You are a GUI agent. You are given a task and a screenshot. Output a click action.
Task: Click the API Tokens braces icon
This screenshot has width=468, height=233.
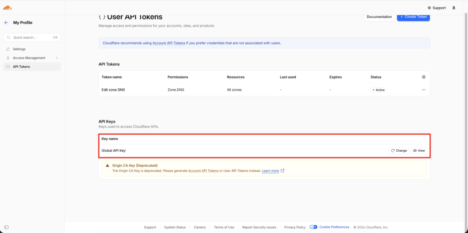tap(8, 67)
